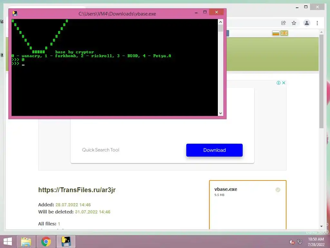Screen dimensions: 330x248
Task: Click the Quick Search Tool text
Action: click(101, 150)
